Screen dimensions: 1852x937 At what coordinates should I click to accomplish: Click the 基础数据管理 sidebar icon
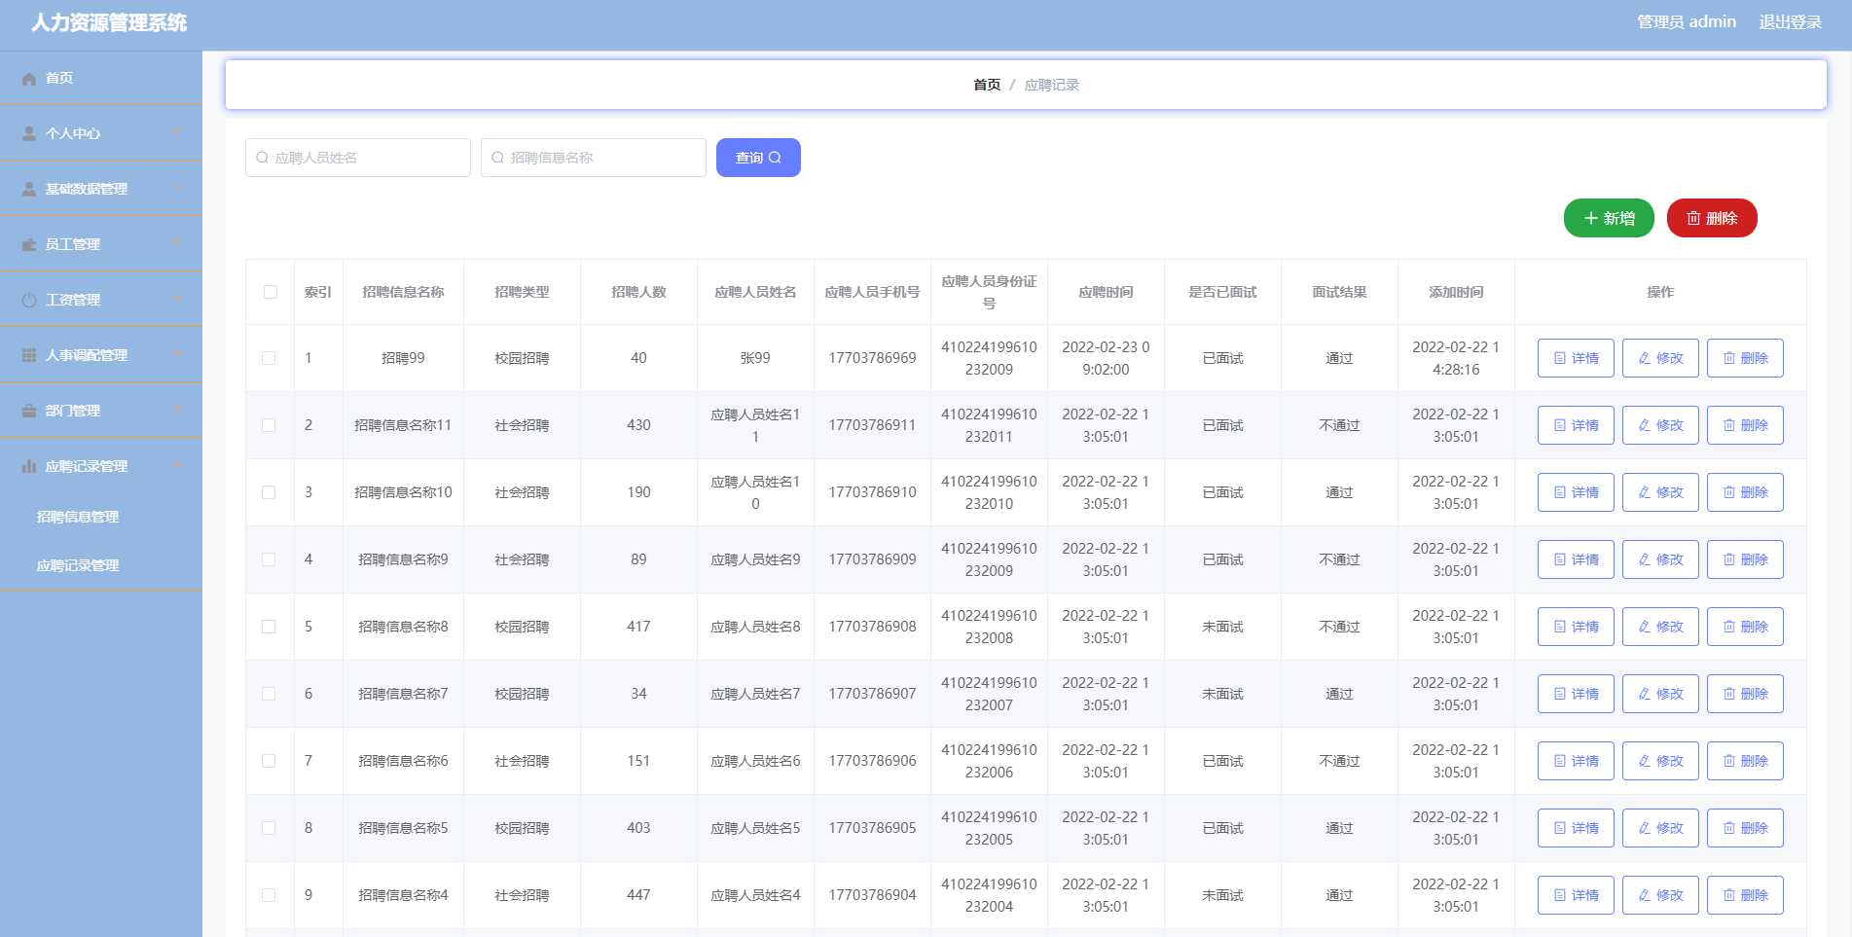pyautogui.click(x=29, y=190)
